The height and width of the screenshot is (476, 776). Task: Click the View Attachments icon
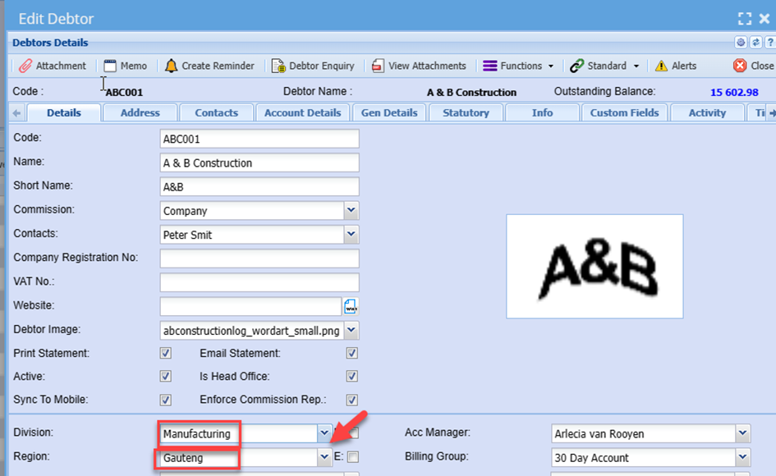pos(378,66)
